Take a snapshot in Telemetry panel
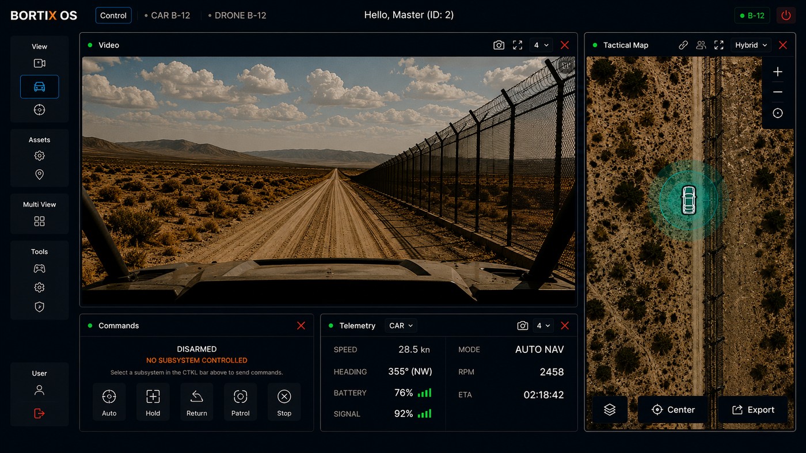This screenshot has width=806, height=453. (522, 326)
